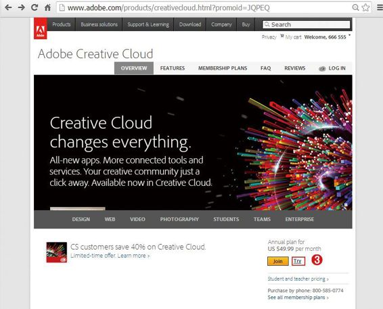Select the PHOTOGRAPHY category
The image size is (383, 309).
179,219
